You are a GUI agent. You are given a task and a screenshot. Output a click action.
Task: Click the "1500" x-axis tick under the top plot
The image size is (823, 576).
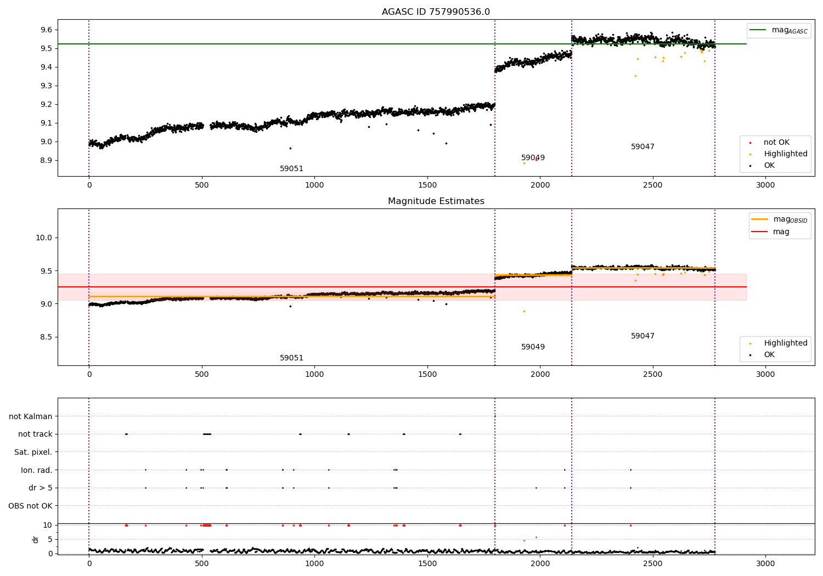(x=427, y=185)
